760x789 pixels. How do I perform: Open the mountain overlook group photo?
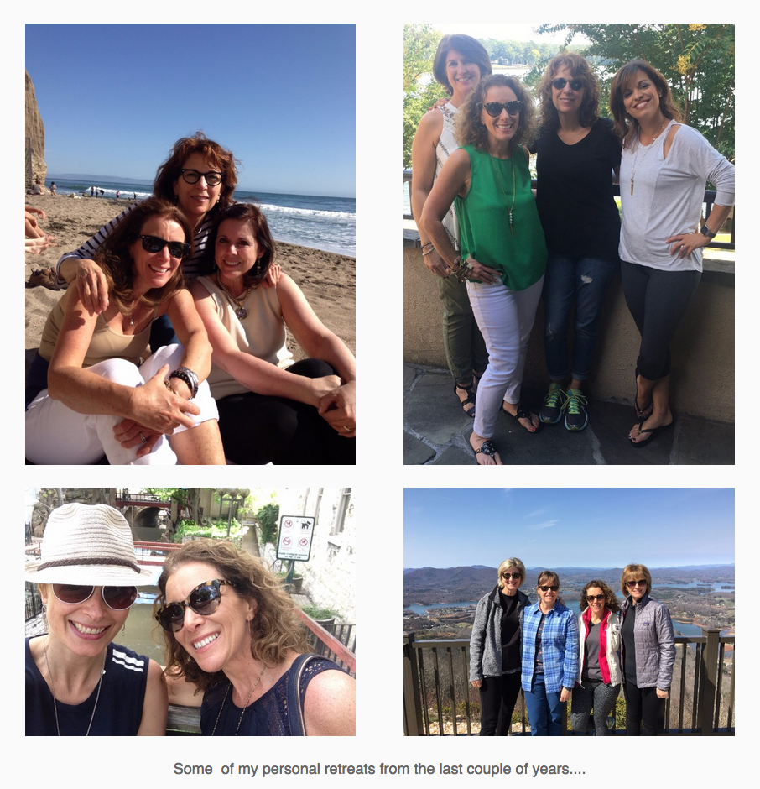tap(569, 611)
